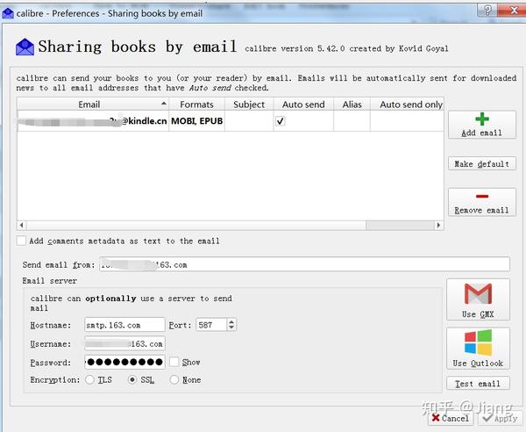Increase the Port value with up arrow

coord(231,321)
